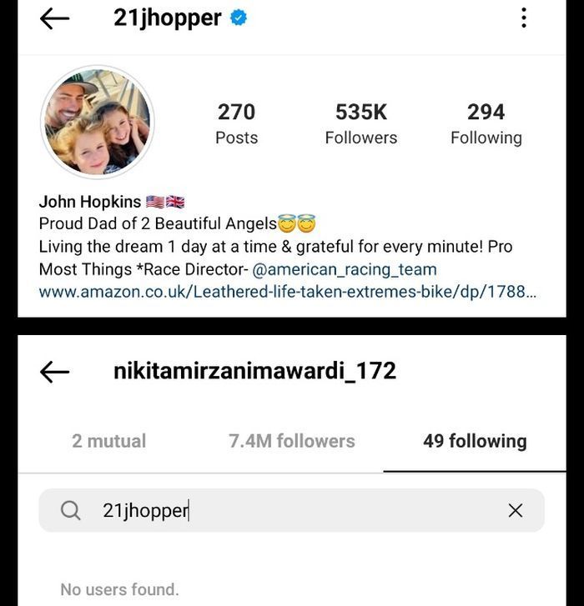Viewport: 584px width, 606px height.
Task: Switch to the 7.4M followers tab
Action: coord(292,441)
